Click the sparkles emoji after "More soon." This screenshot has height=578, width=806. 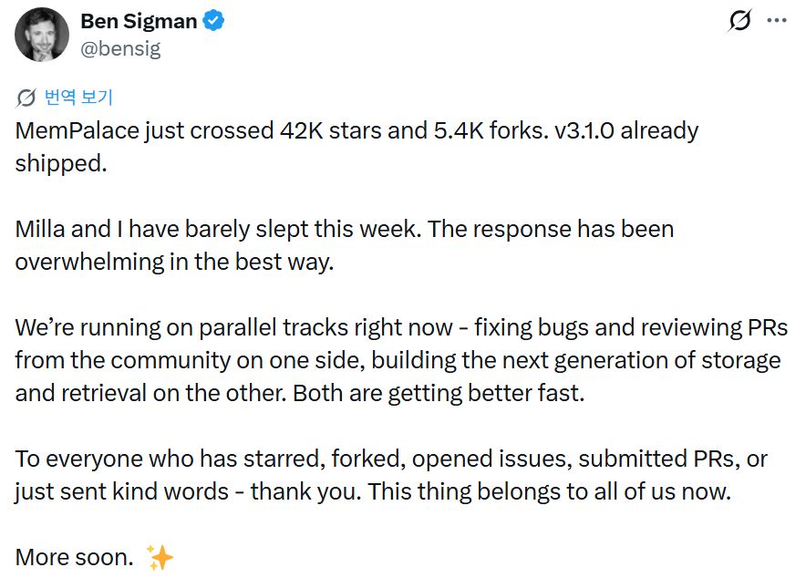(x=160, y=556)
